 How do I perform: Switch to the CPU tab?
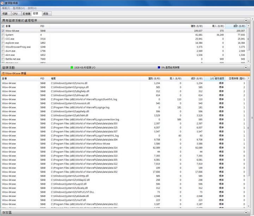point(16,14)
